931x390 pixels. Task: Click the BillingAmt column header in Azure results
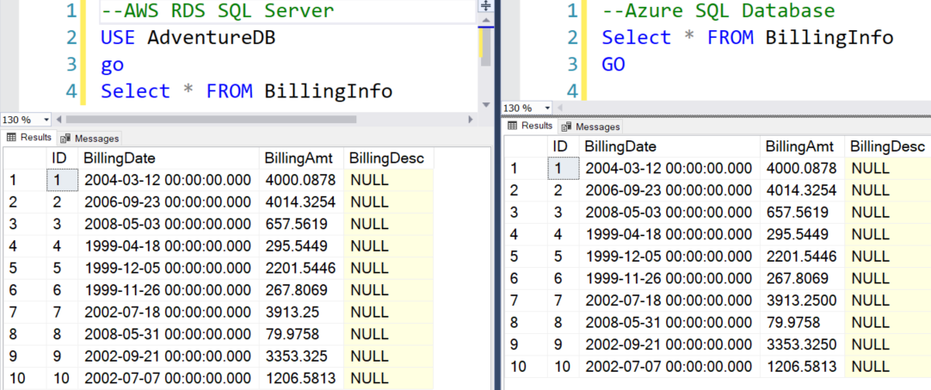[803, 146]
